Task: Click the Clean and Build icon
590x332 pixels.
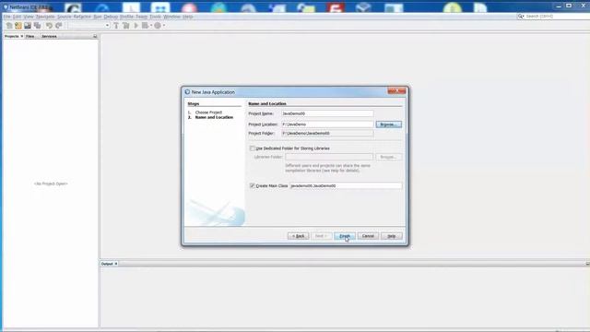Action: (x=126, y=26)
